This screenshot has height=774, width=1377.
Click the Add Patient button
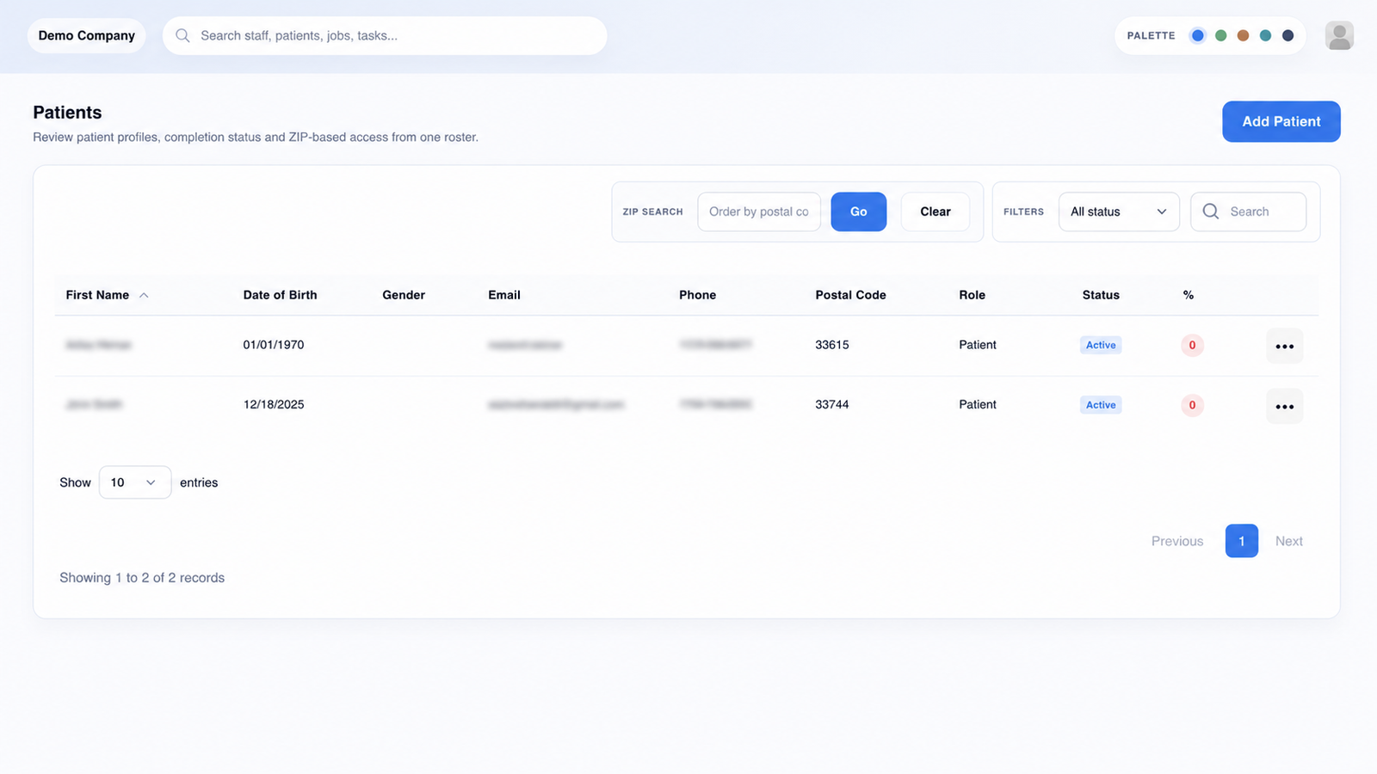coord(1281,121)
